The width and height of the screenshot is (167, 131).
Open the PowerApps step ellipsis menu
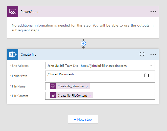tap(153, 12)
